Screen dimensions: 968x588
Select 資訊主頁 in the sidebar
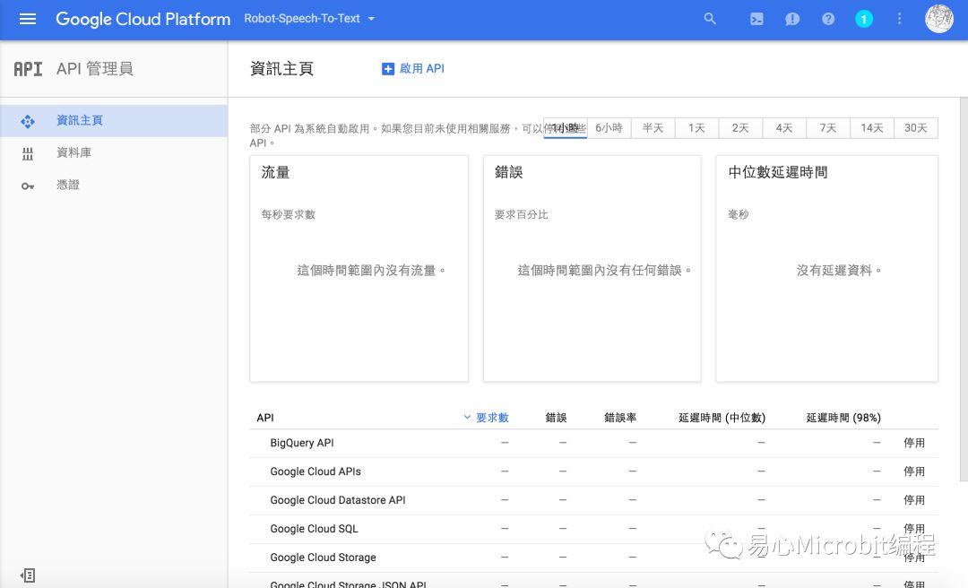point(114,120)
